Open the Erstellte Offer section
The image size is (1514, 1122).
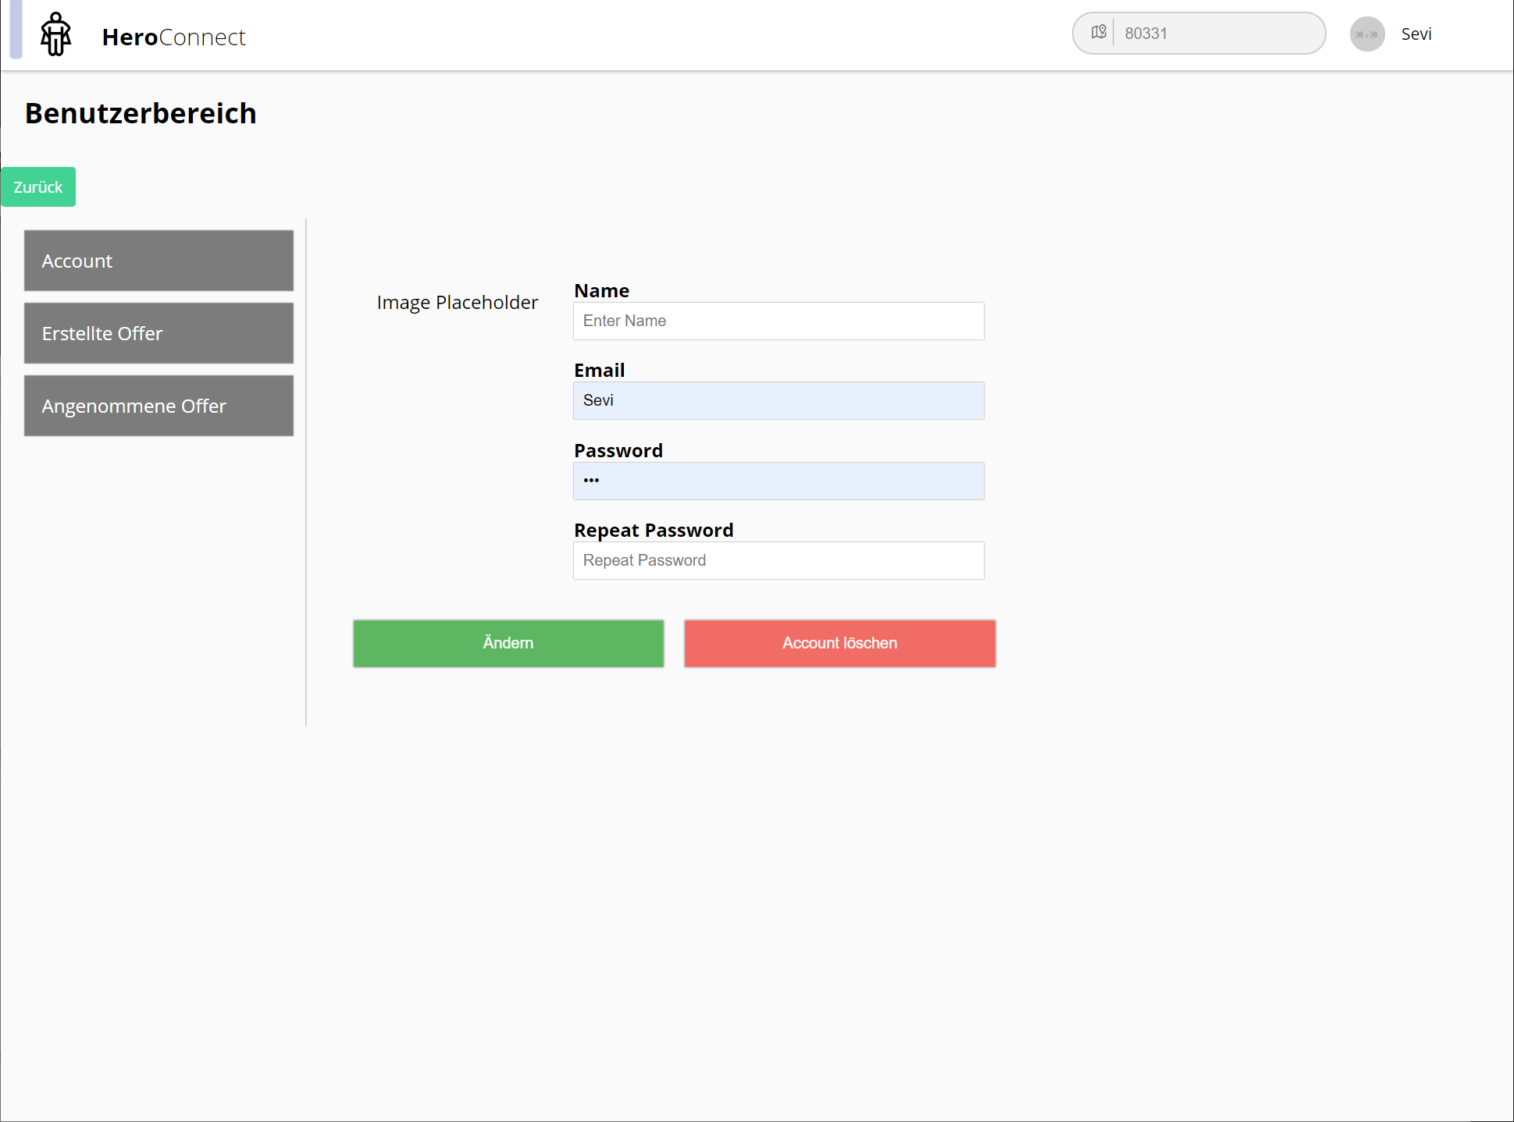159,333
